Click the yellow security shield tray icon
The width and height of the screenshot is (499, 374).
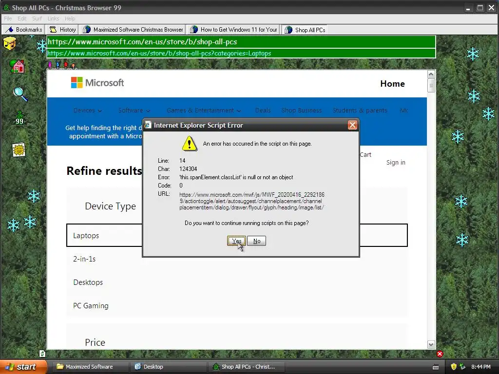tap(454, 367)
